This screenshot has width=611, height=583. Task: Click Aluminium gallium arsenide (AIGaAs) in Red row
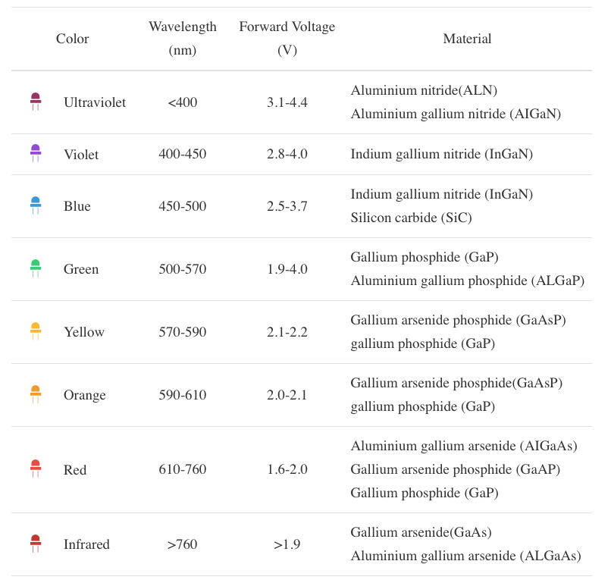(x=464, y=446)
